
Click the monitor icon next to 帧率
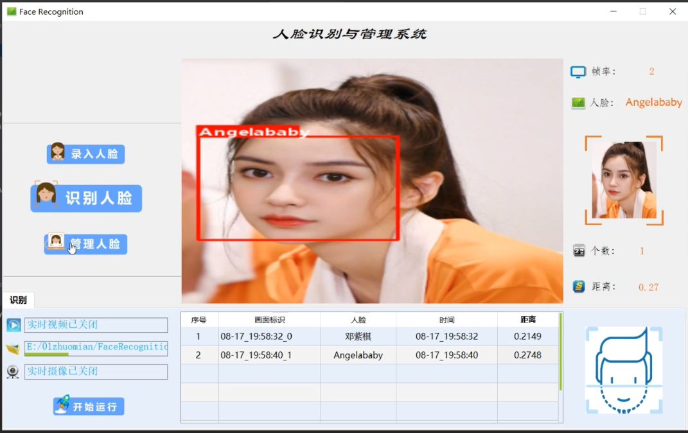[578, 72]
